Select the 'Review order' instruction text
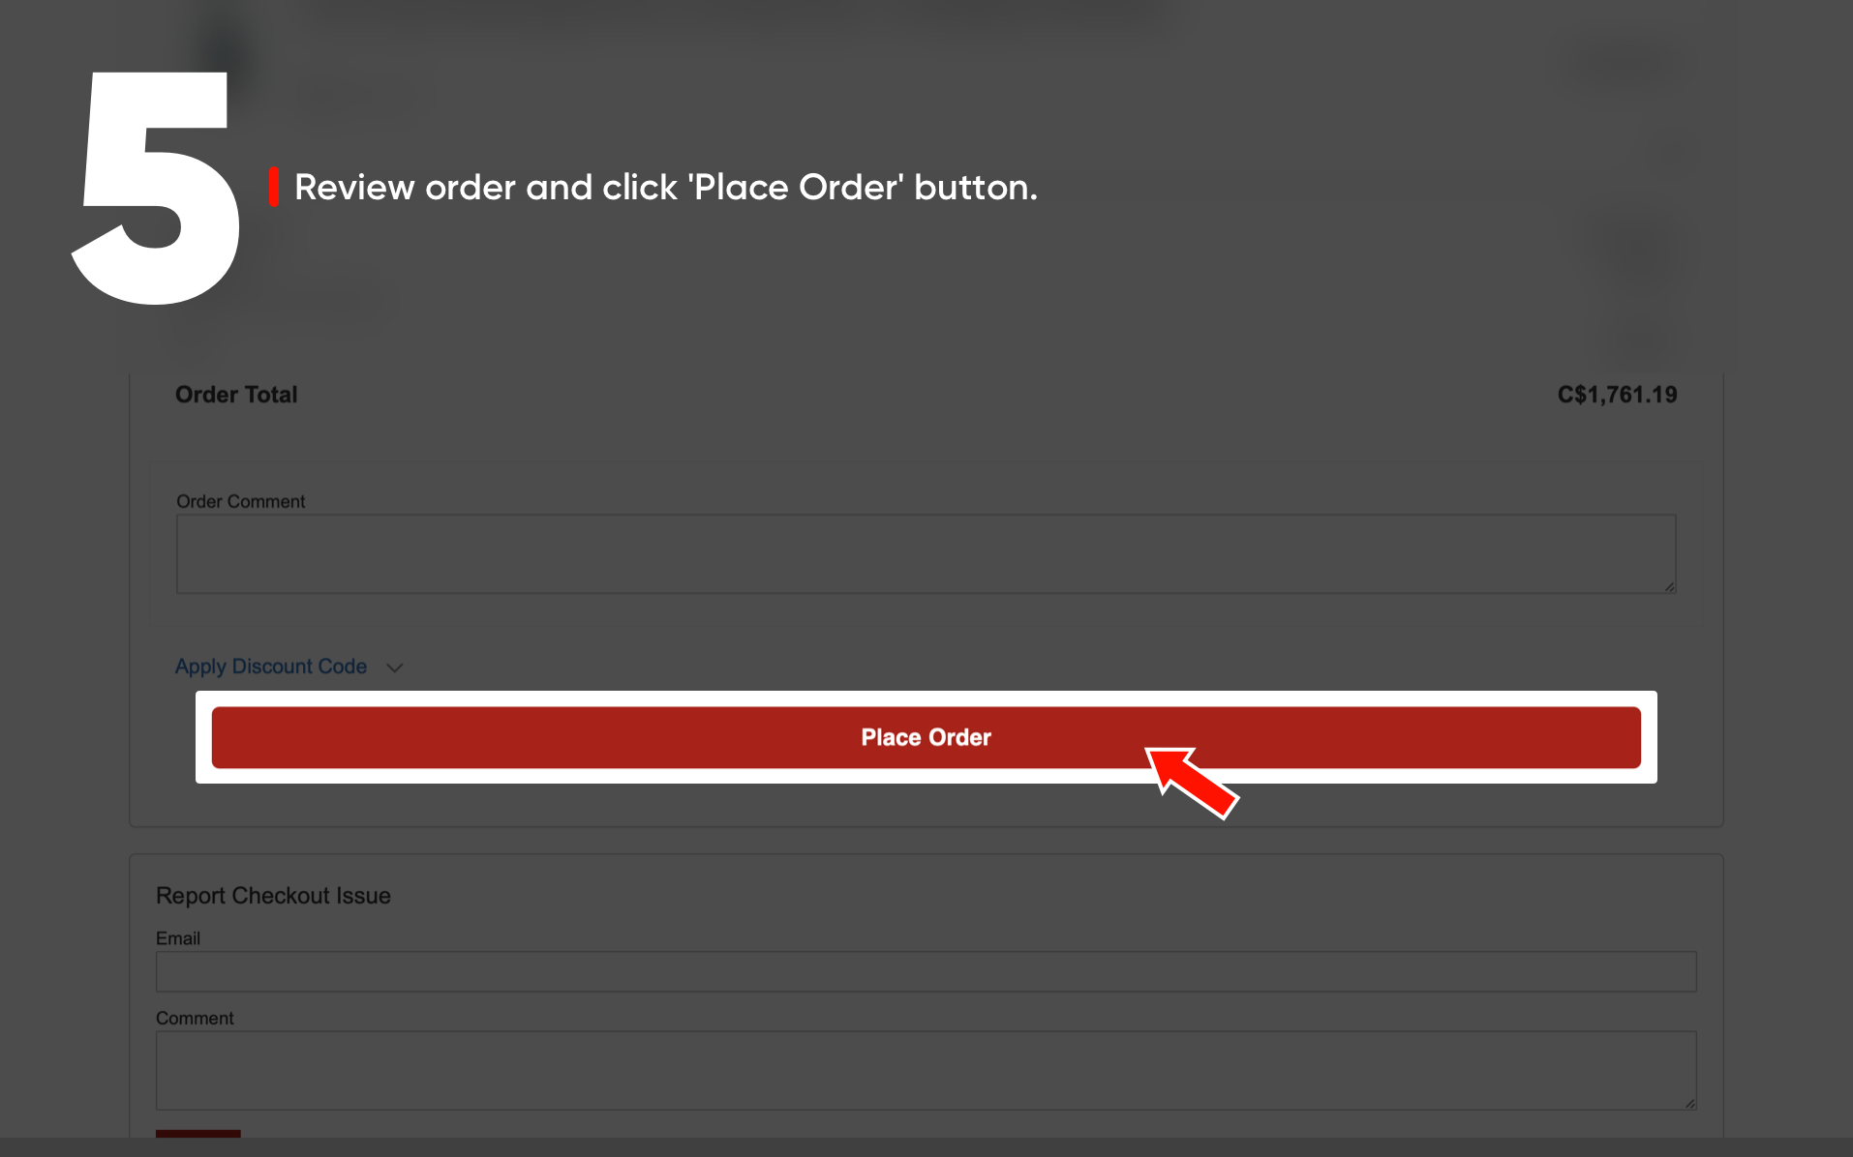 click(x=665, y=187)
